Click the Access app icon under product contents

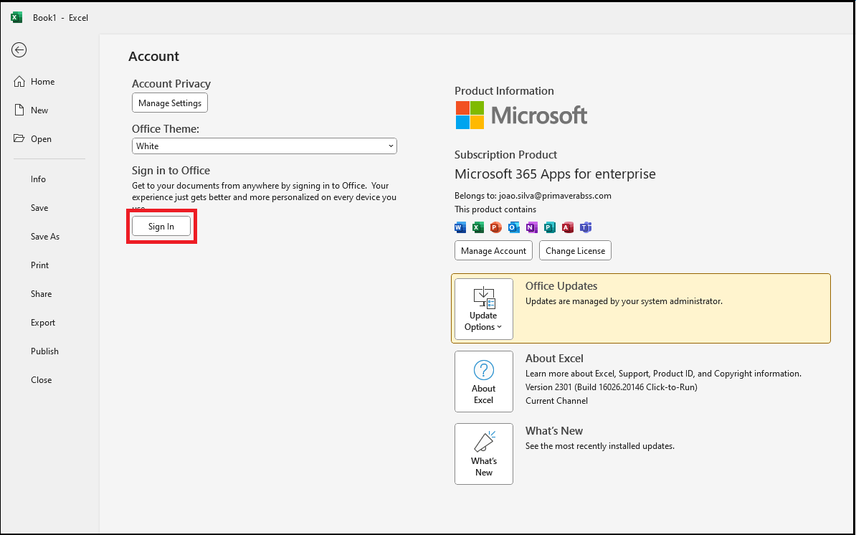pyautogui.click(x=568, y=227)
